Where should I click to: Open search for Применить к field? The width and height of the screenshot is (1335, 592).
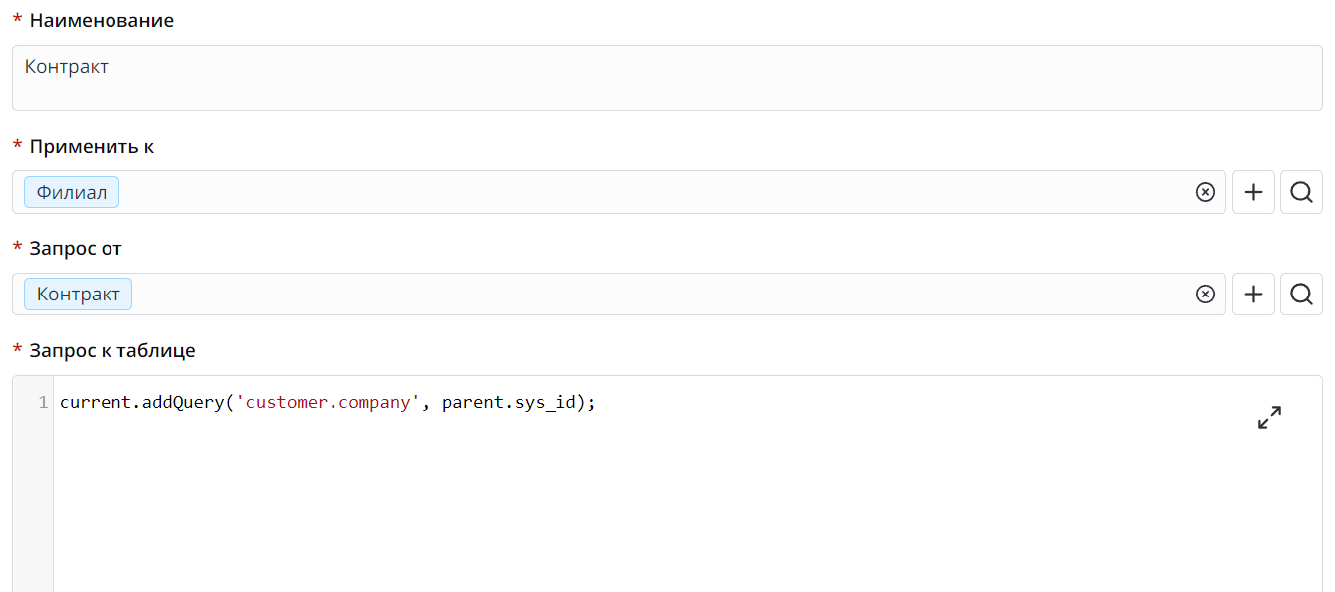[x=1301, y=192]
